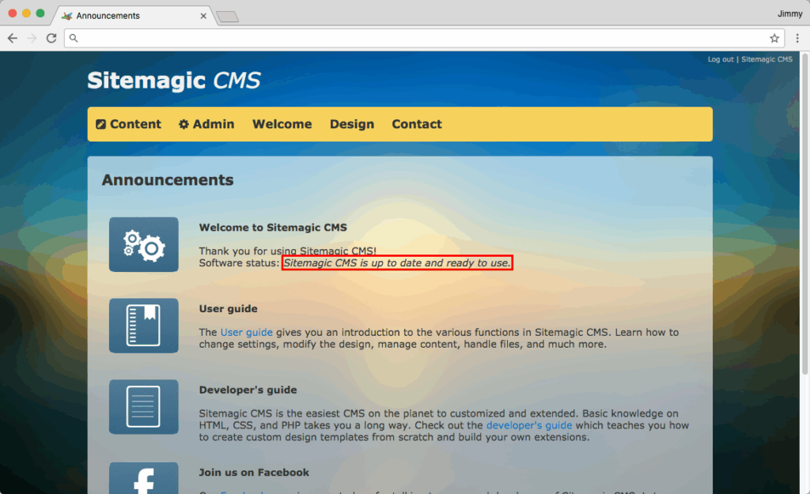This screenshot has width=810, height=494.
Task: Click the search icon in the address bar
Action: click(74, 38)
